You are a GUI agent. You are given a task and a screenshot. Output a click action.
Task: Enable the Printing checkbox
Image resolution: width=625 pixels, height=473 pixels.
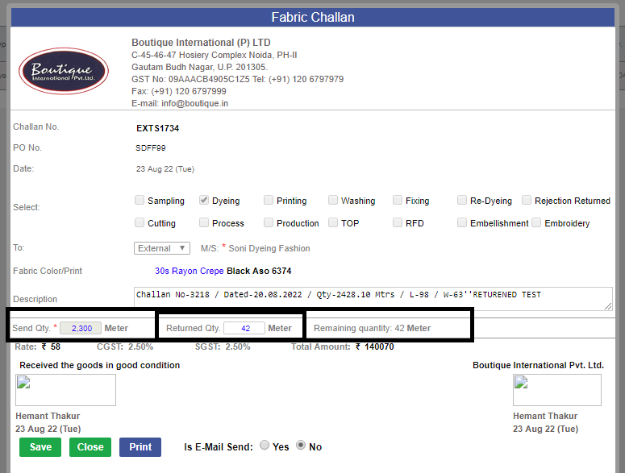coord(269,200)
